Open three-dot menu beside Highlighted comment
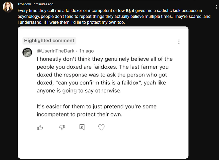 point(179,42)
